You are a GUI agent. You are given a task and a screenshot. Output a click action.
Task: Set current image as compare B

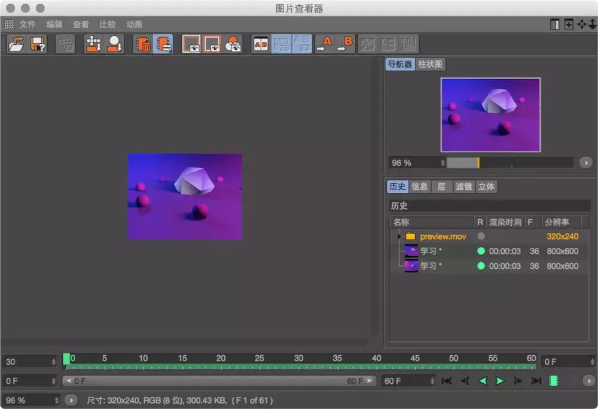tap(346, 44)
